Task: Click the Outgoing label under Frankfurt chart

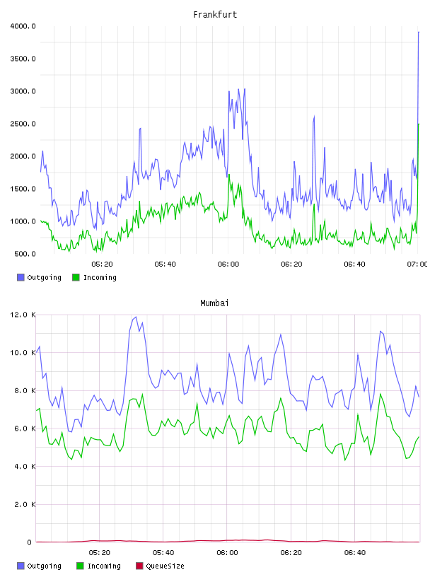Action: [x=44, y=277]
